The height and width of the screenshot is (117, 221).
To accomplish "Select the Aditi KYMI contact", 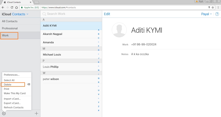I will pos(71,26).
